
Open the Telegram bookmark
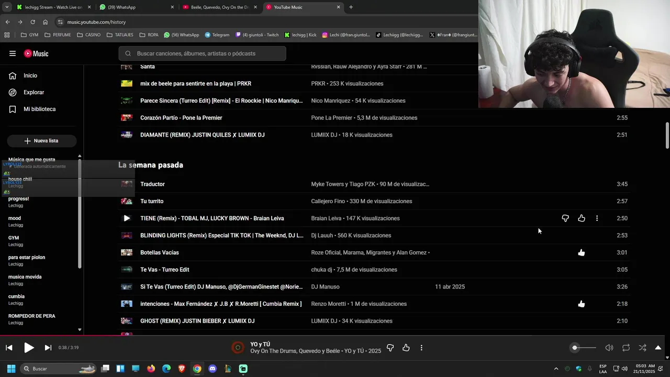click(x=217, y=35)
